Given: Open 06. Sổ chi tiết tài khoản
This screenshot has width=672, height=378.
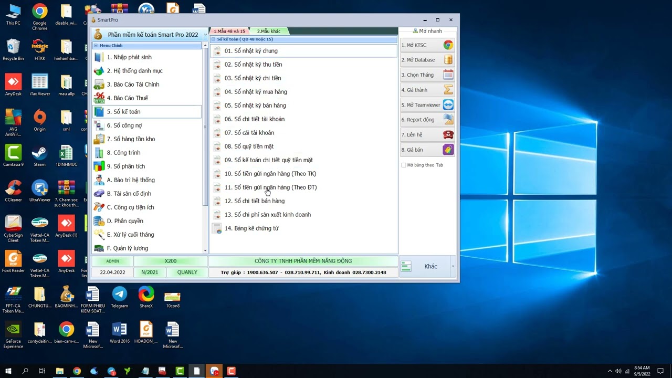Looking at the screenshot, I should pos(303,119).
